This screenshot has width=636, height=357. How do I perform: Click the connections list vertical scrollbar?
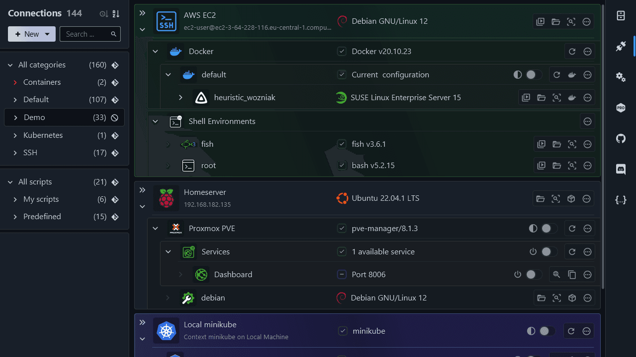pyautogui.click(x=603, y=147)
